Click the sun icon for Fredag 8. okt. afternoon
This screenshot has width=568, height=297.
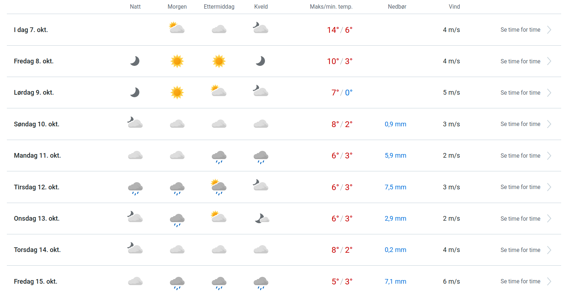(x=219, y=61)
